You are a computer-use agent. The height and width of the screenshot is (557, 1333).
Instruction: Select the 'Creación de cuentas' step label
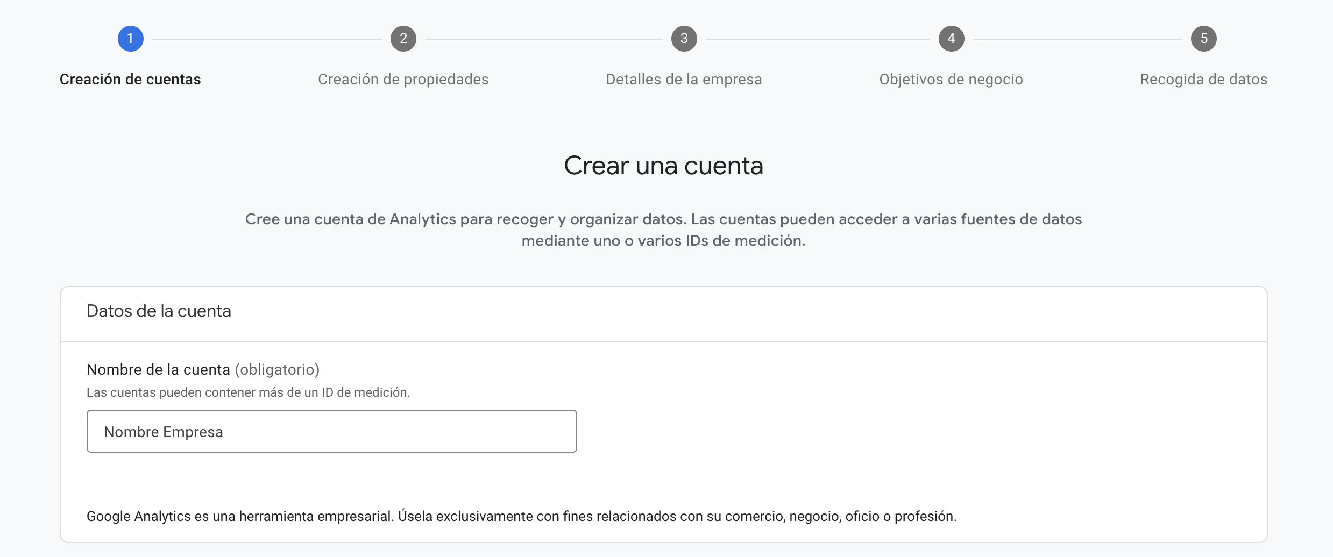130,79
